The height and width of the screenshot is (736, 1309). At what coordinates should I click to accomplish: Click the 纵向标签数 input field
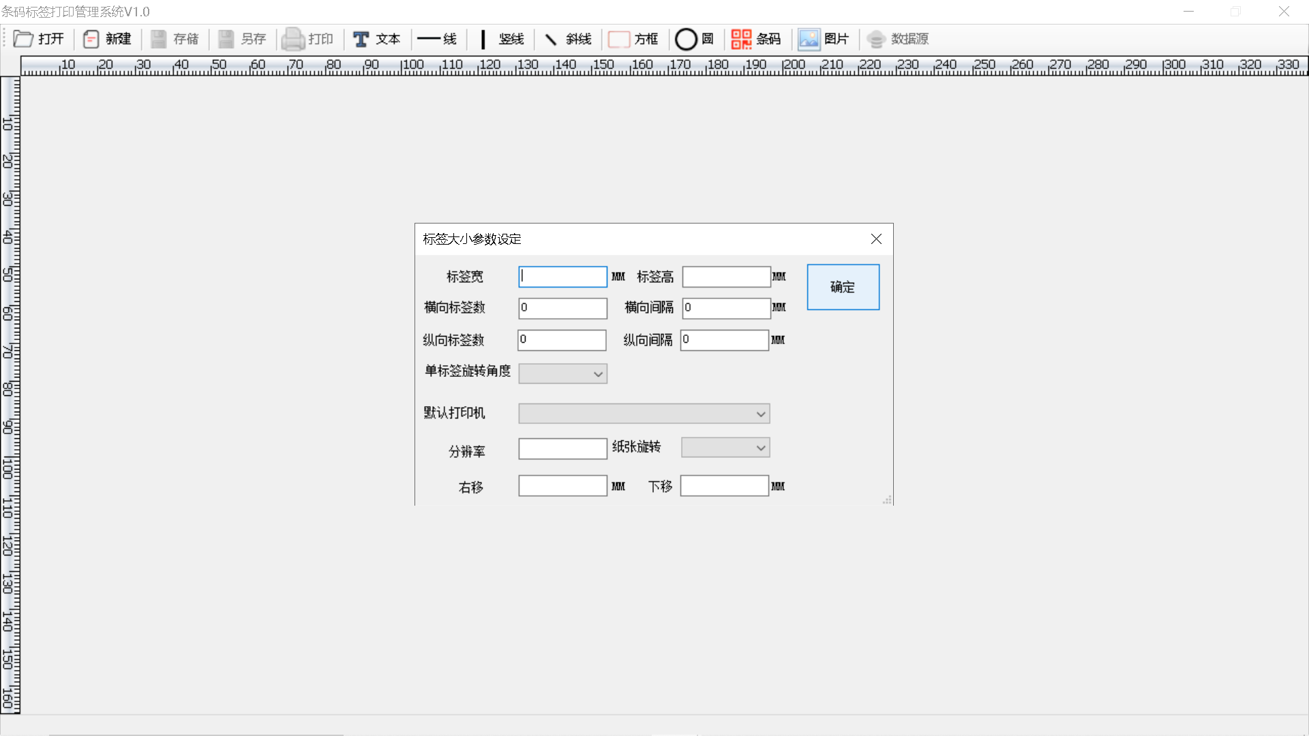562,340
